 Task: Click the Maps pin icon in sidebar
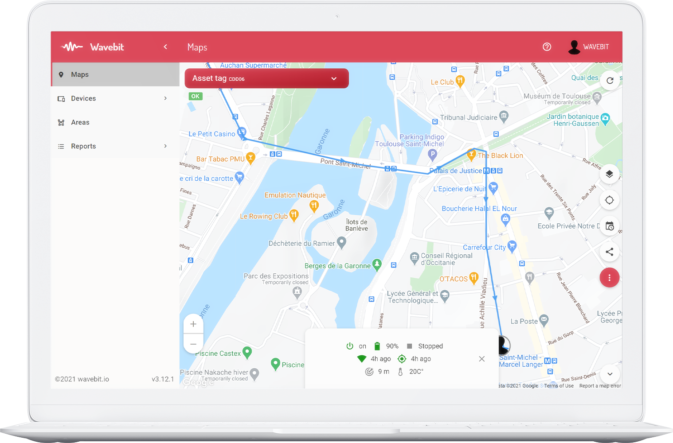pyautogui.click(x=61, y=74)
